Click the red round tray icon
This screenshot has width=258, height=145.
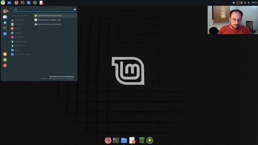[x=238, y=3]
